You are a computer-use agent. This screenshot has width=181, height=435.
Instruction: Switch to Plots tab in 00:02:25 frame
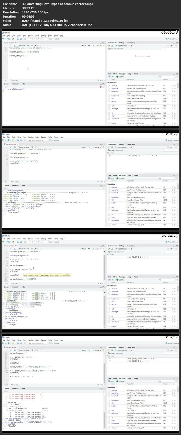(x=115, y=277)
